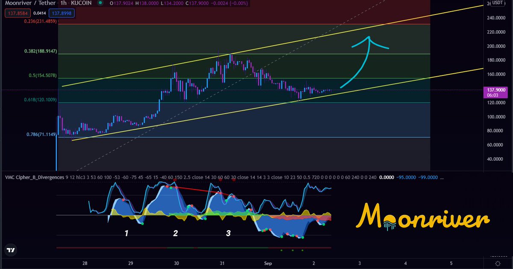The width and height of the screenshot is (513, 269).
Task: Click the 220.0000 price axis label
Action: pos(496,32)
